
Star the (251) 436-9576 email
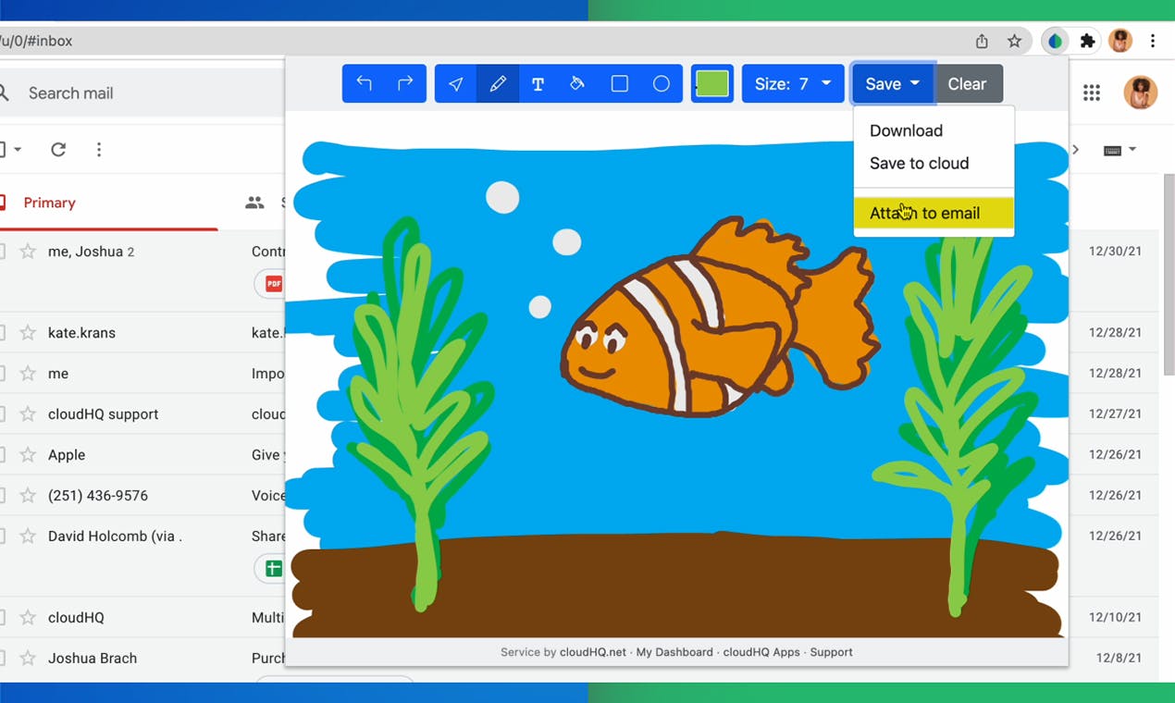(x=29, y=496)
